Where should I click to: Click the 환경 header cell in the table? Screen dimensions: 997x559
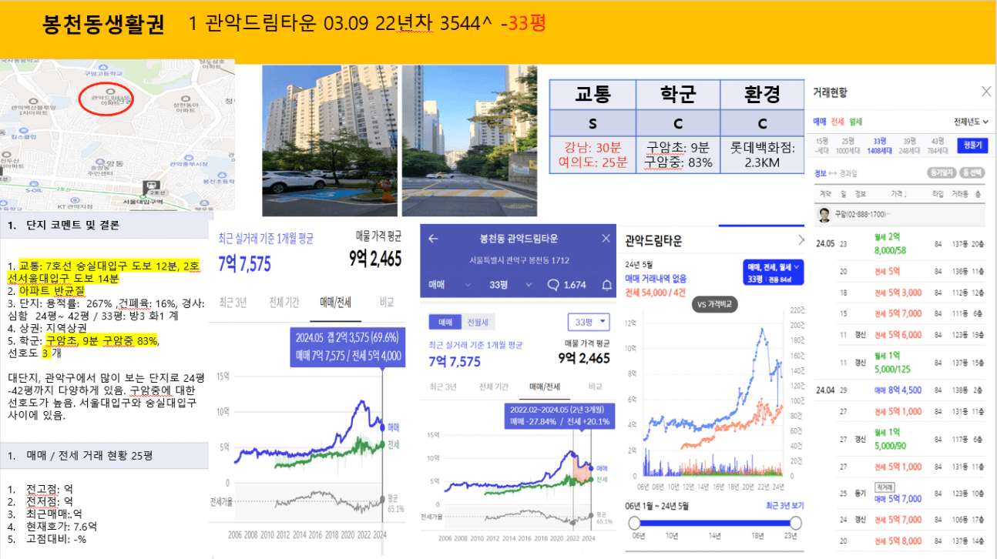click(x=761, y=94)
